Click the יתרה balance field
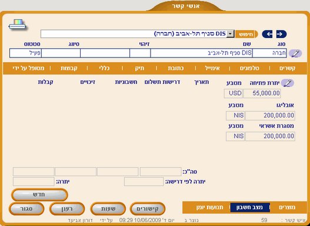Image resolution: width=310 pixels, height=226 pixels. point(34,181)
